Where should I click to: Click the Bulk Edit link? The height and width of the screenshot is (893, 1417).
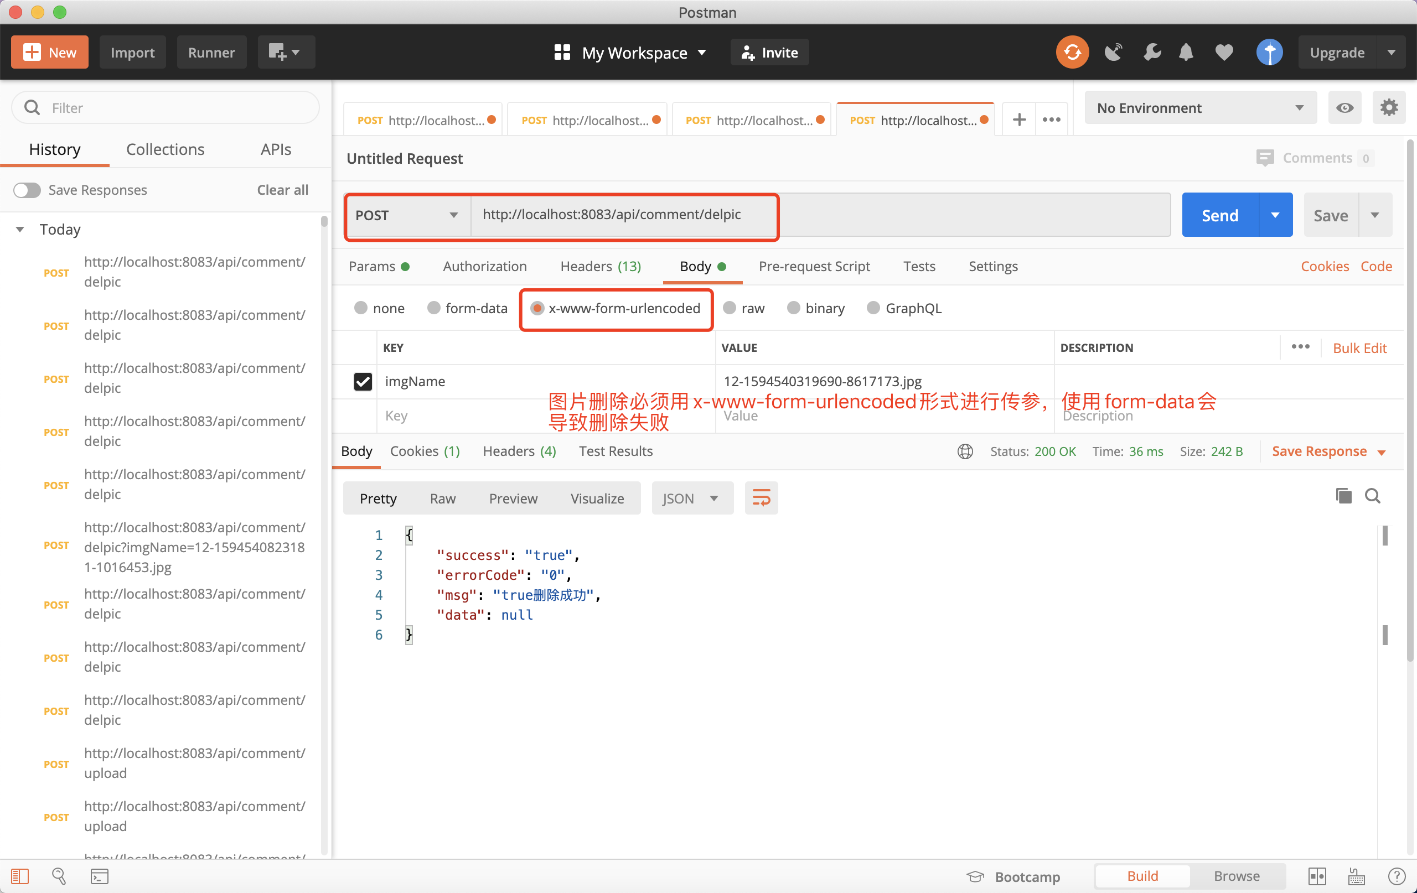[1359, 347]
